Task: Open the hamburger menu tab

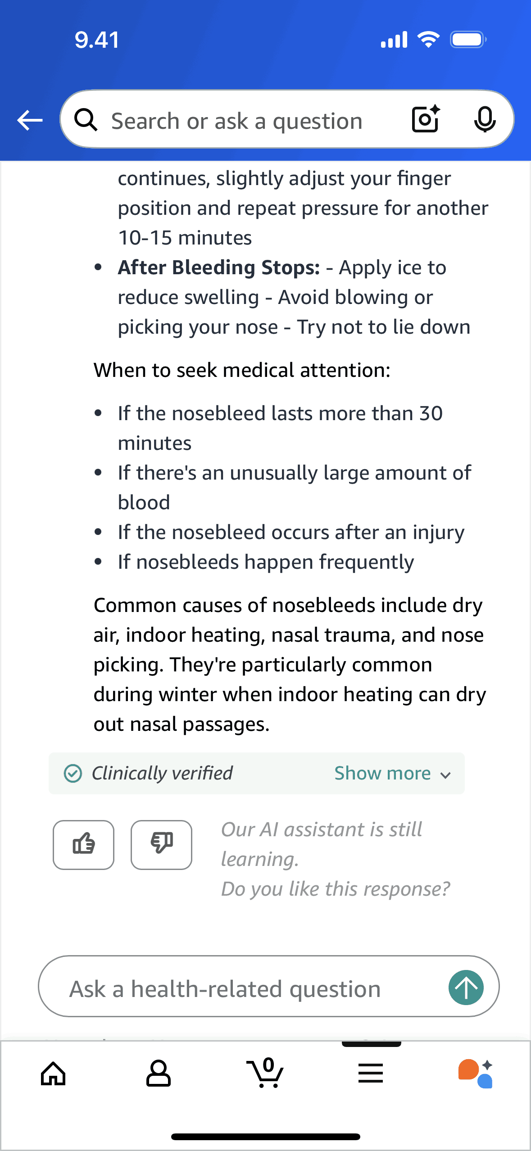Action: pos(371,1074)
